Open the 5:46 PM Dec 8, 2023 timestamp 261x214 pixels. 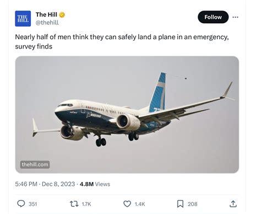pyautogui.click(x=45, y=184)
